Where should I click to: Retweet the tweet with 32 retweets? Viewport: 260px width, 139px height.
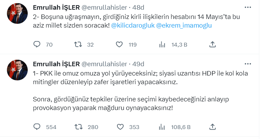(79, 44)
